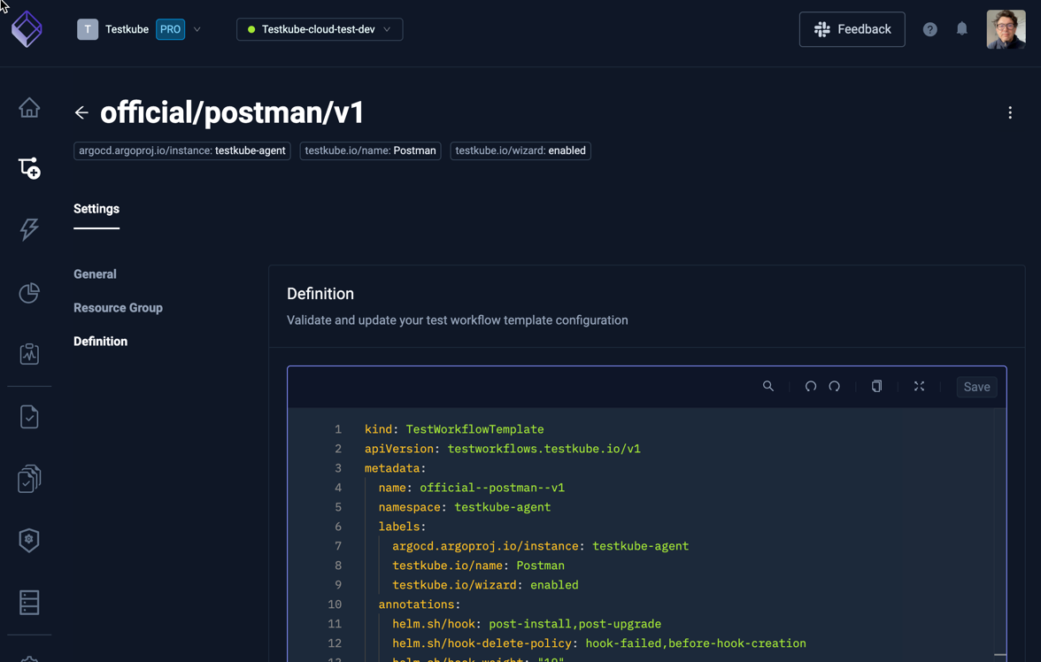Open the pie chart insights icon

[x=29, y=292]
